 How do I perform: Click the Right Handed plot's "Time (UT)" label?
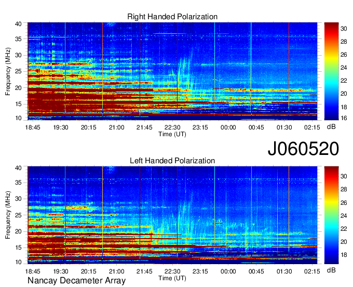[172, 134]
